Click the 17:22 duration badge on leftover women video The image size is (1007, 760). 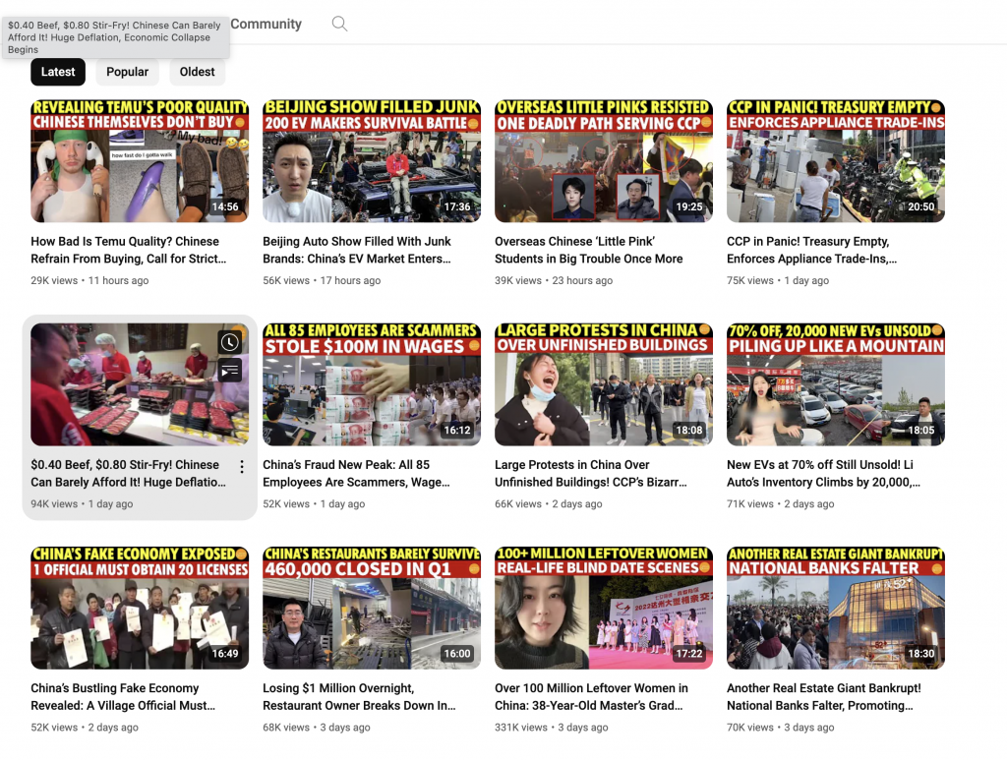pos(689,654)
